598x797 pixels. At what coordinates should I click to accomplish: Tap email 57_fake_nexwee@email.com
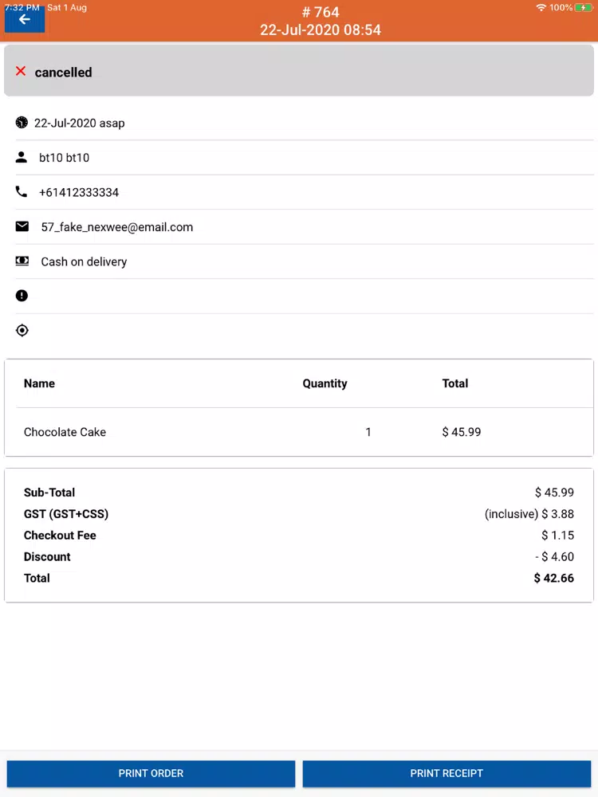pyautogui.click(x=117, y=227)
